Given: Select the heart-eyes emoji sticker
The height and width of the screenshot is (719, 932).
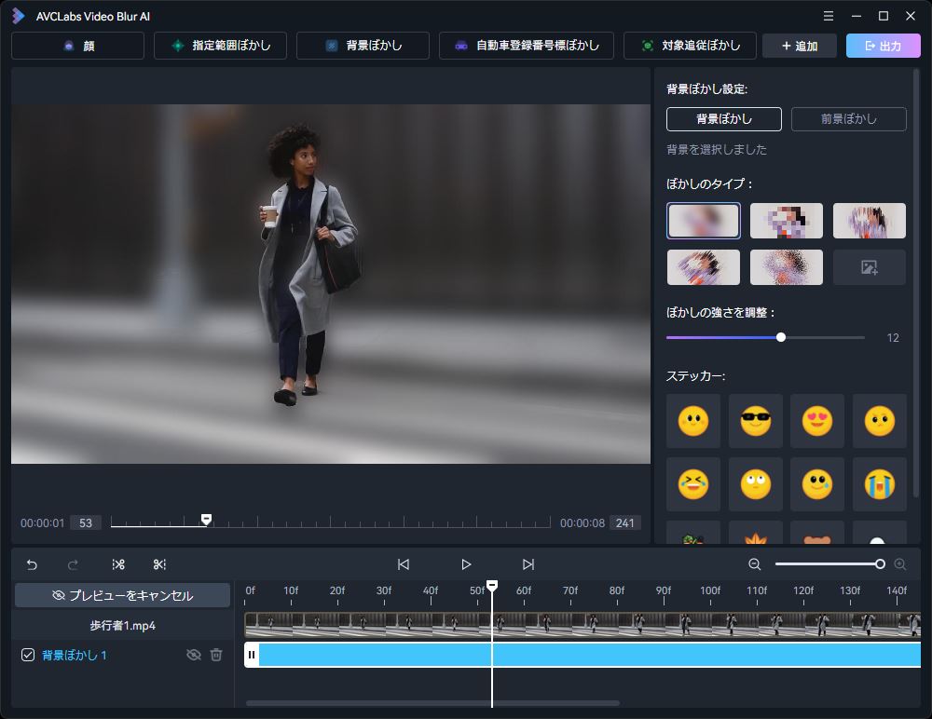Looking at the screenshot, I should coord(817,421).
